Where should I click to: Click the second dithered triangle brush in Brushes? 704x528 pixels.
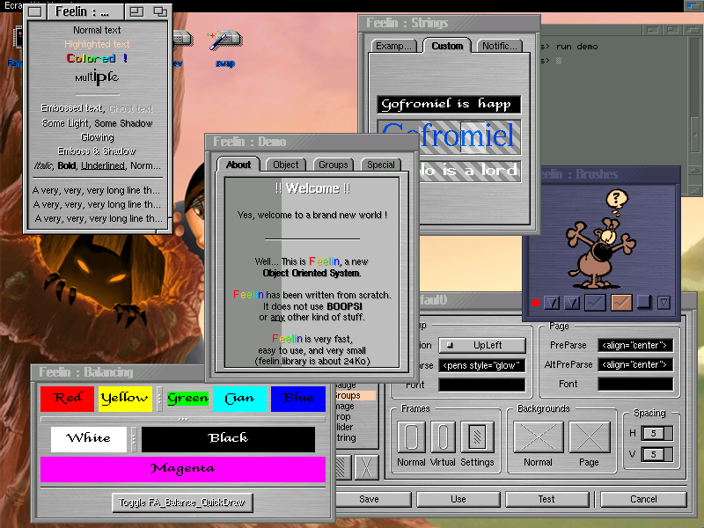[x=571, y=303]
